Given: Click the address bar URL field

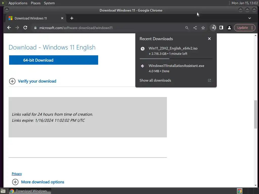Looking at the screenshot, I should (x=107, y=28).
